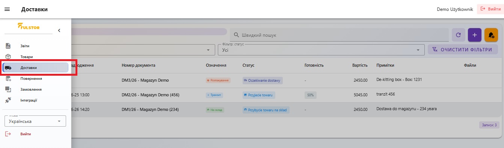
Task: Click the Записи: 3 record count
Action: [x=489, y=125]
